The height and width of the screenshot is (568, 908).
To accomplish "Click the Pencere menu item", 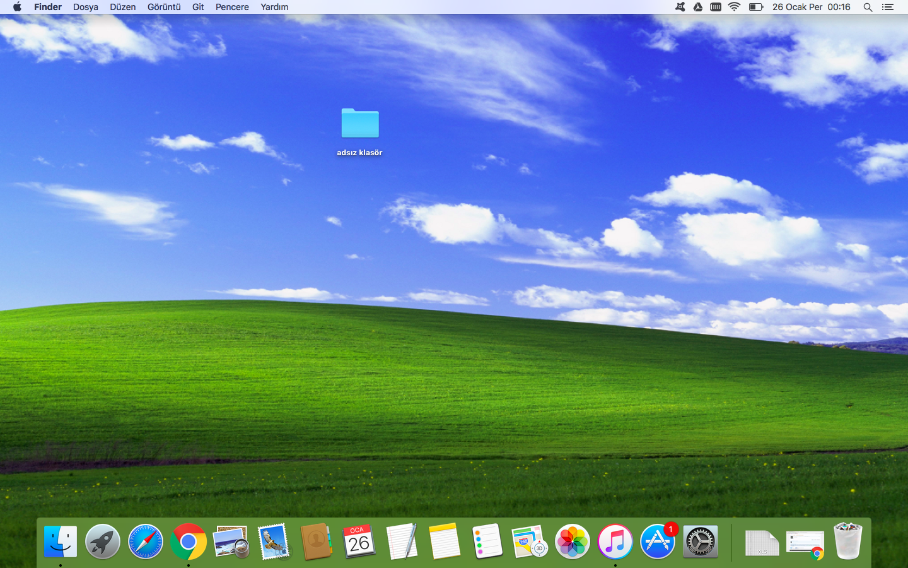I will [232, 7].
